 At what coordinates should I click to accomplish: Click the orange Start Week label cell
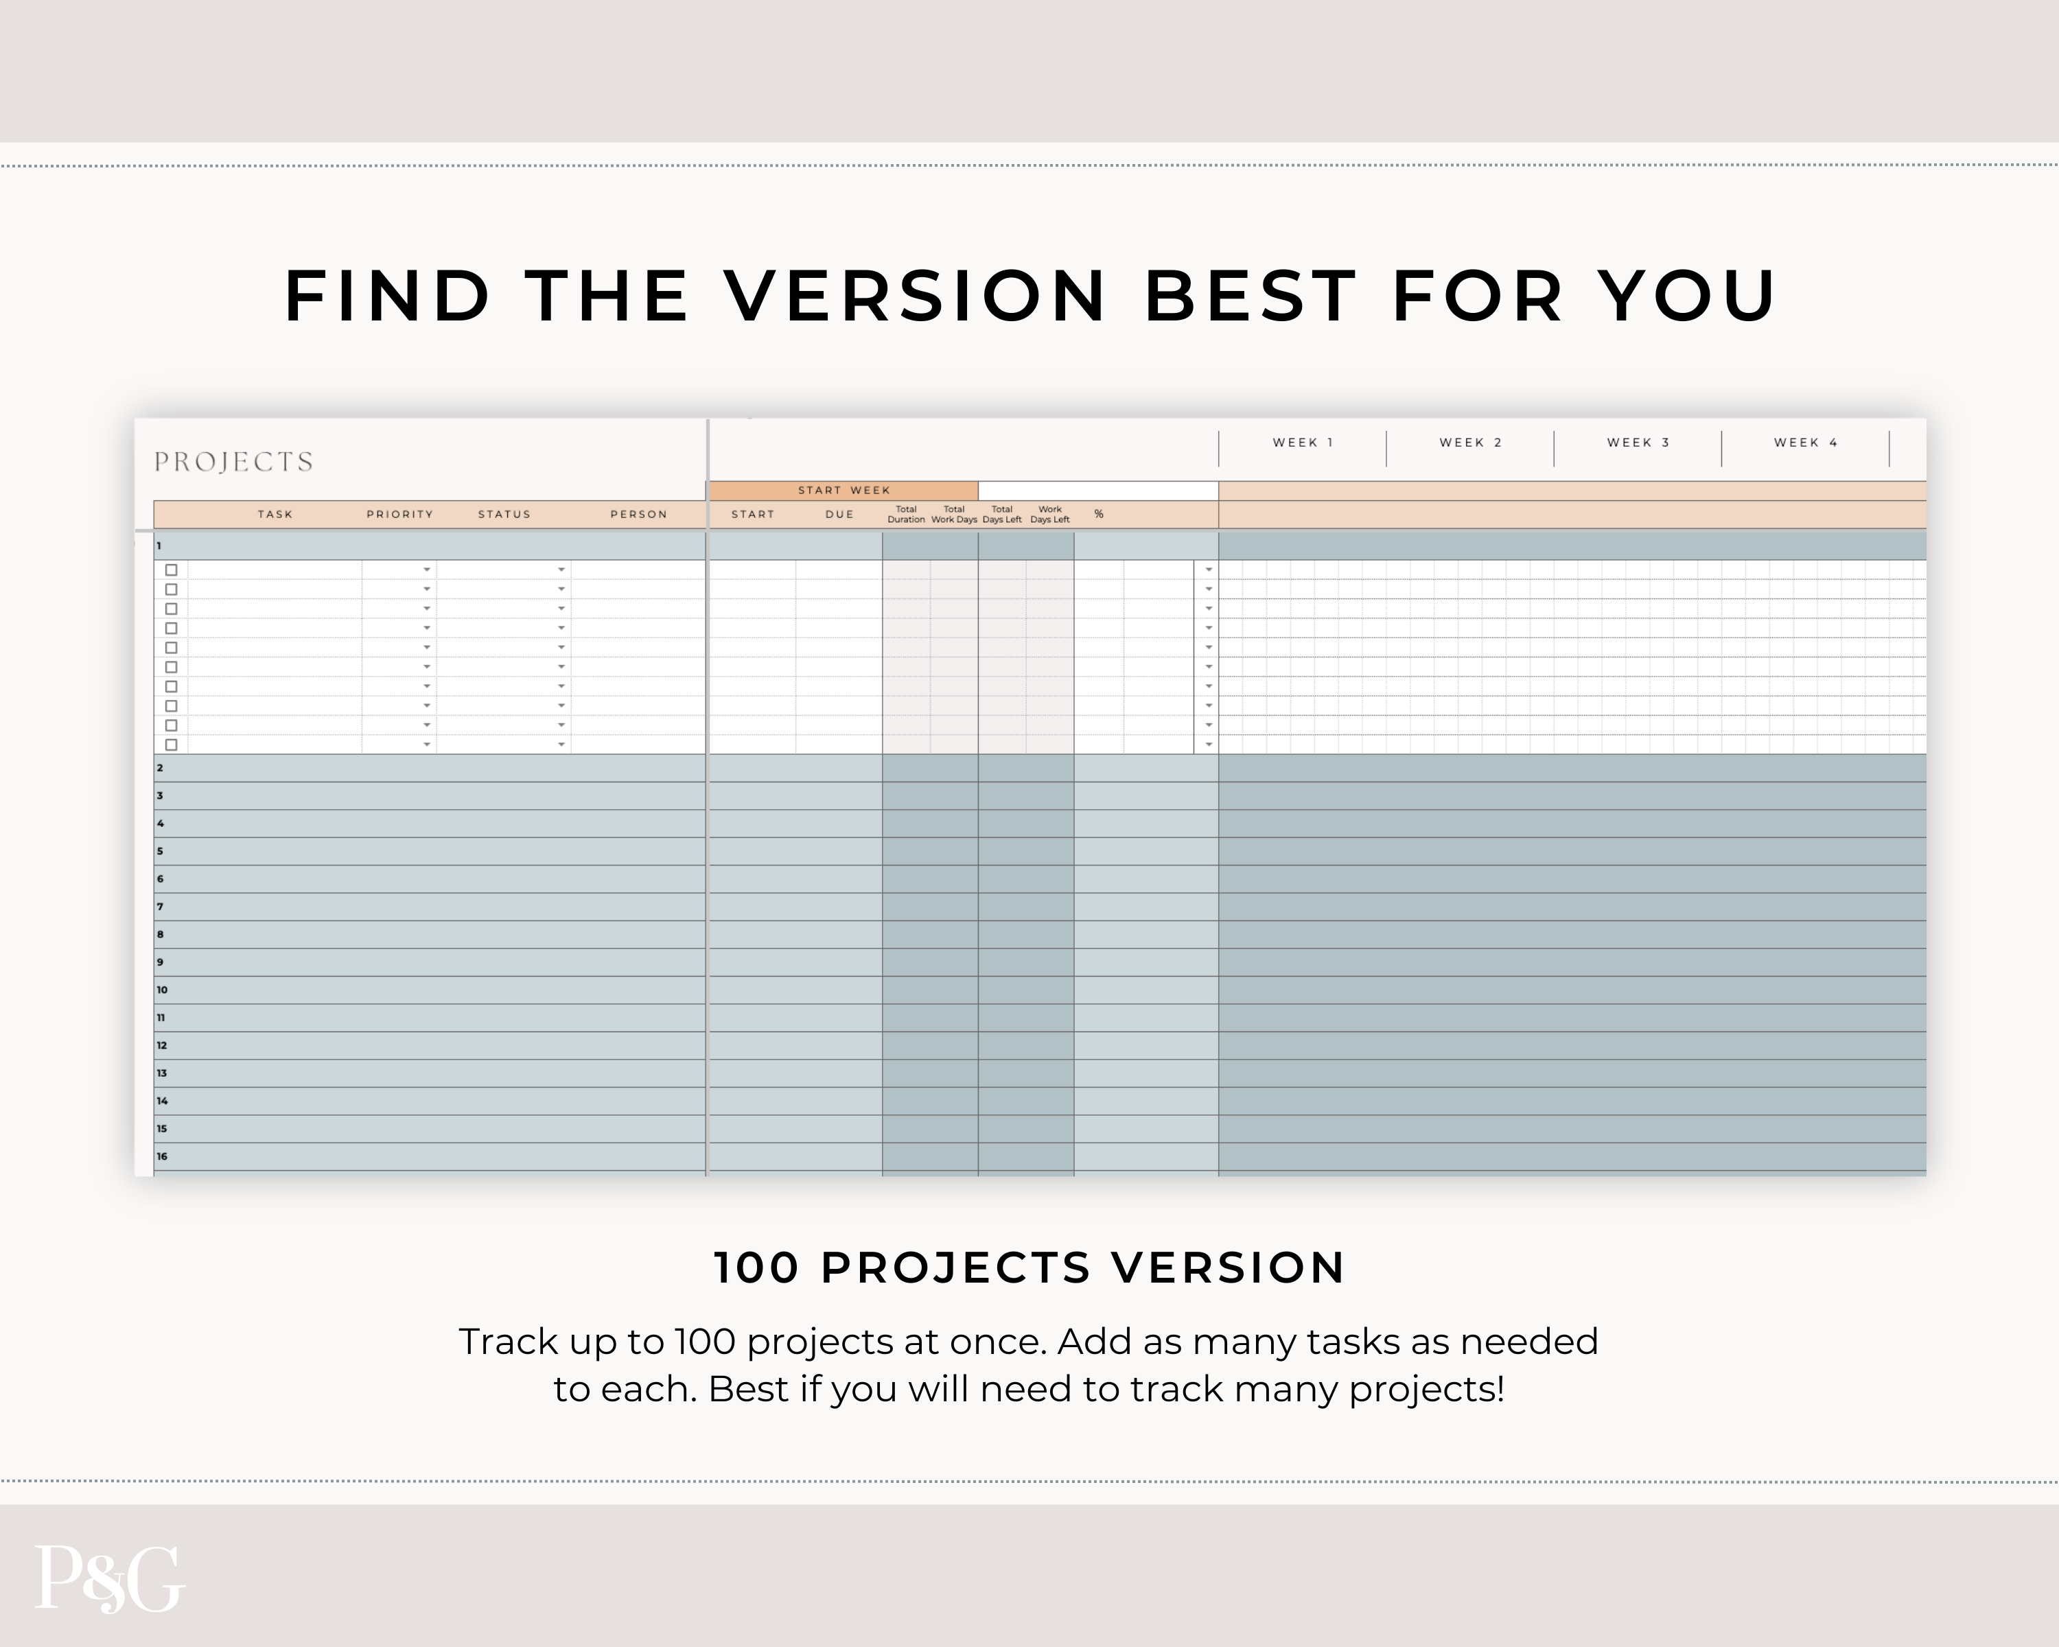(x=844, y=491)
